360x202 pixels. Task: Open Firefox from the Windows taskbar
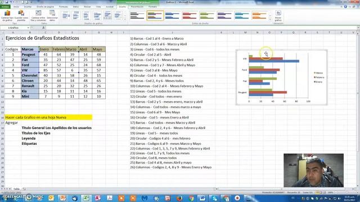[x=179, y=198]
